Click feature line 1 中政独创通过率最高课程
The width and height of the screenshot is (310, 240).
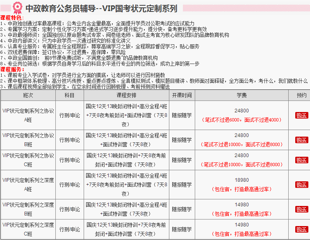97,24
